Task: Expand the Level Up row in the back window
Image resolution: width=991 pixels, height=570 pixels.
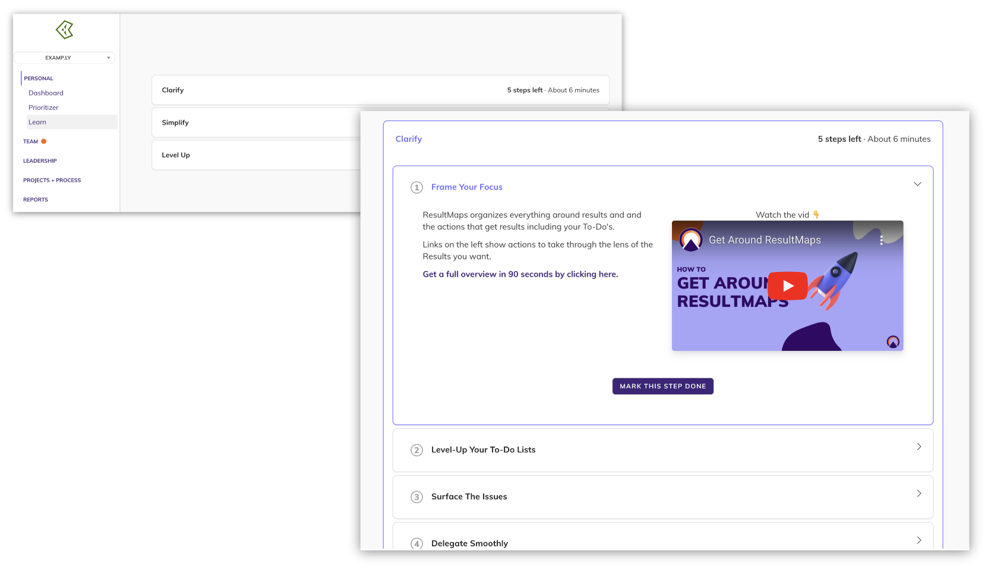Action: [256, 155]
